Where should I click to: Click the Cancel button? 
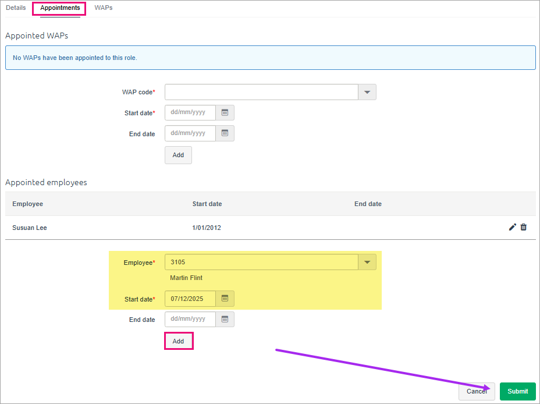pos(477,391)
